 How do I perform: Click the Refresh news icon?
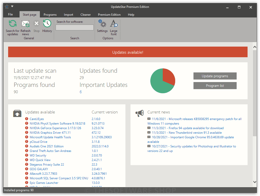[26, 24]
